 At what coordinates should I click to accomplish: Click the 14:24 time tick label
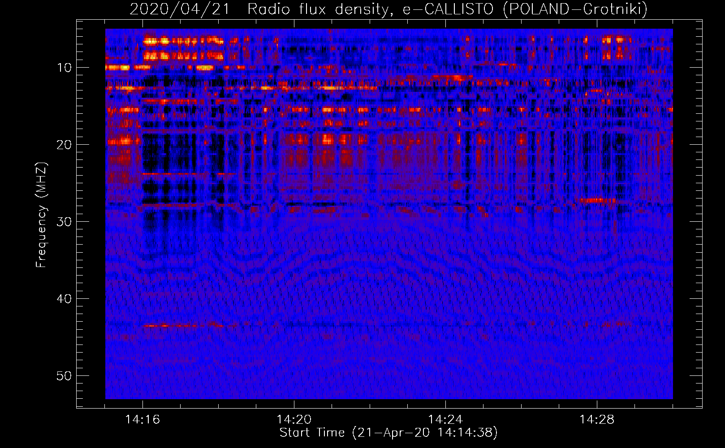[445, 419]
